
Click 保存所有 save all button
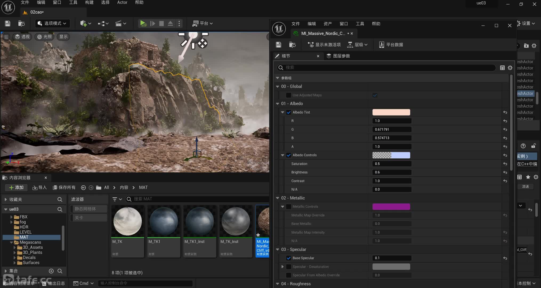(x=64, y=188)
